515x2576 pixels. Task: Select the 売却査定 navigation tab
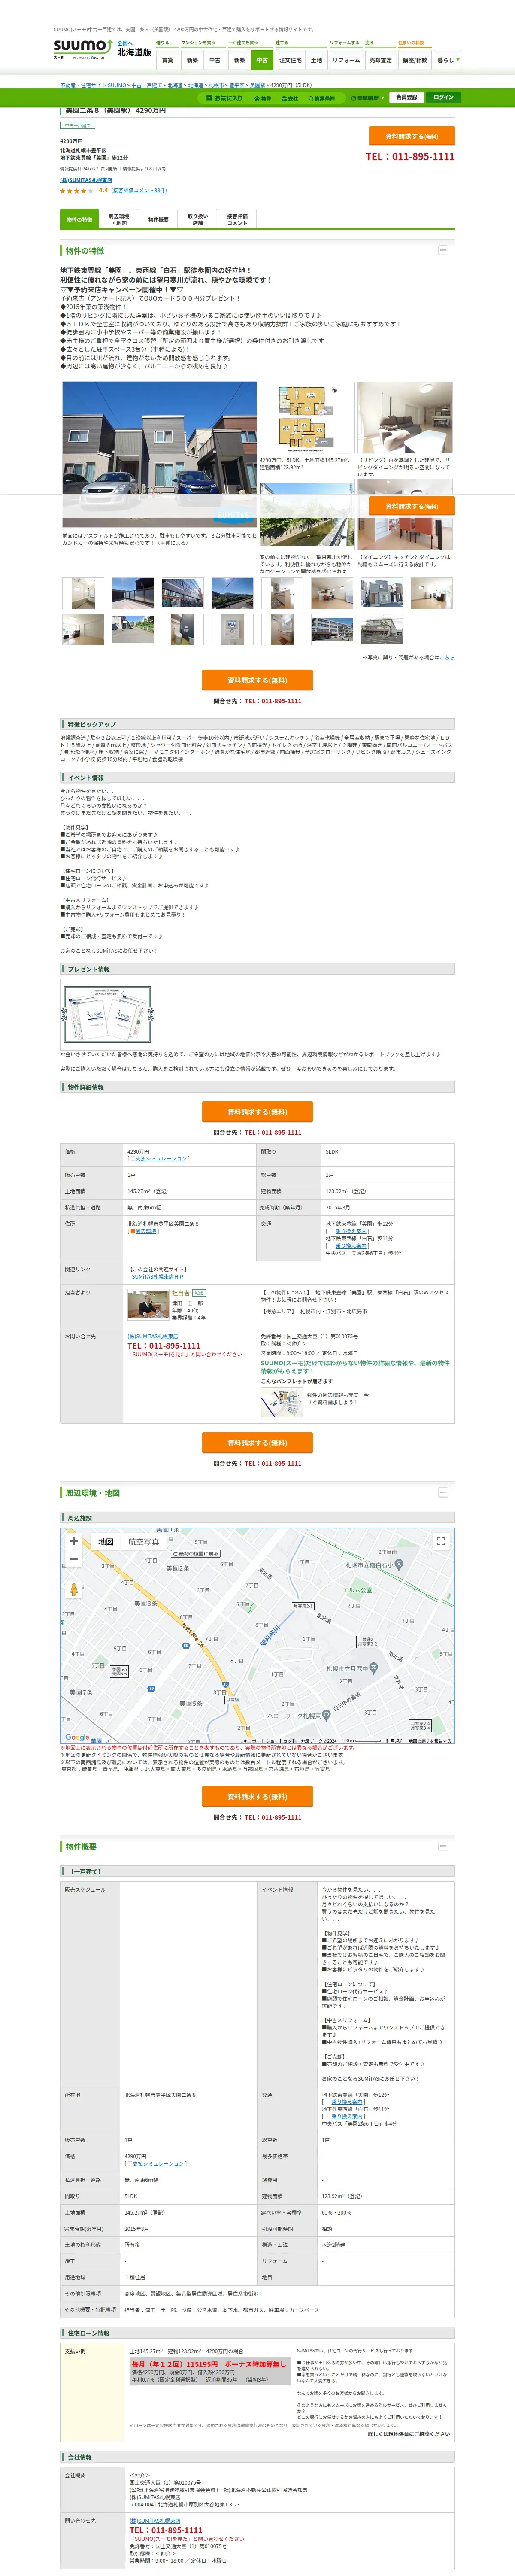click(381, 60)
